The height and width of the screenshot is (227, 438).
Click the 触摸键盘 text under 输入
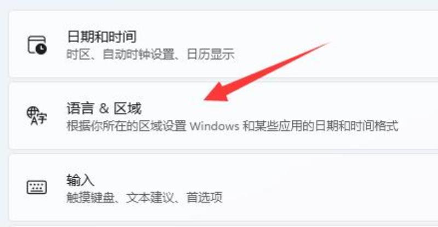90,197
